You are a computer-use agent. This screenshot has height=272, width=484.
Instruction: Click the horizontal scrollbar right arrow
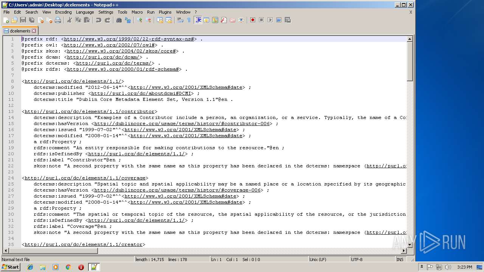404,250
